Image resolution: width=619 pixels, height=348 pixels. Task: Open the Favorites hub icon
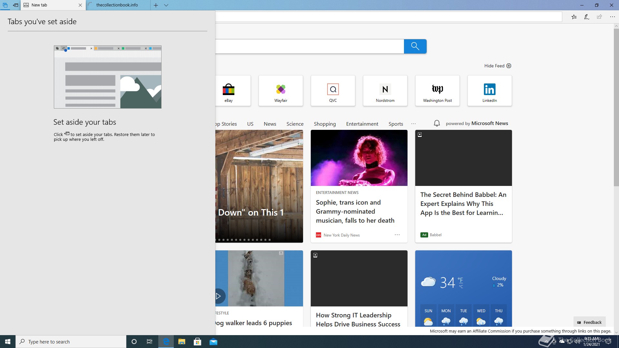pyautogui.click(x=574, y=17)
